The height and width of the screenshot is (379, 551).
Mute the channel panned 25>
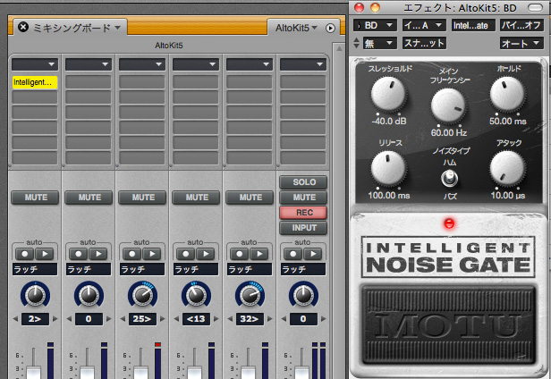click(143, 198)
